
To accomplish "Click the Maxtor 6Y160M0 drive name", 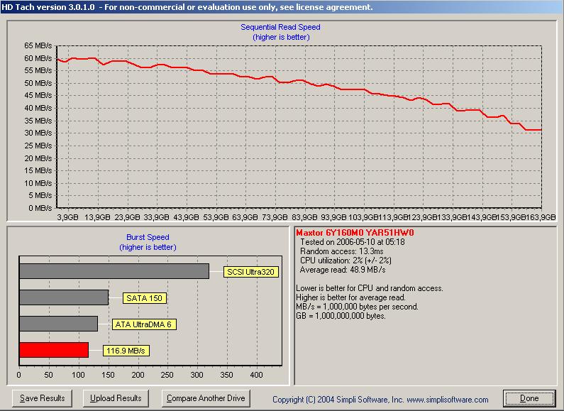I will [x=354, y=233].
